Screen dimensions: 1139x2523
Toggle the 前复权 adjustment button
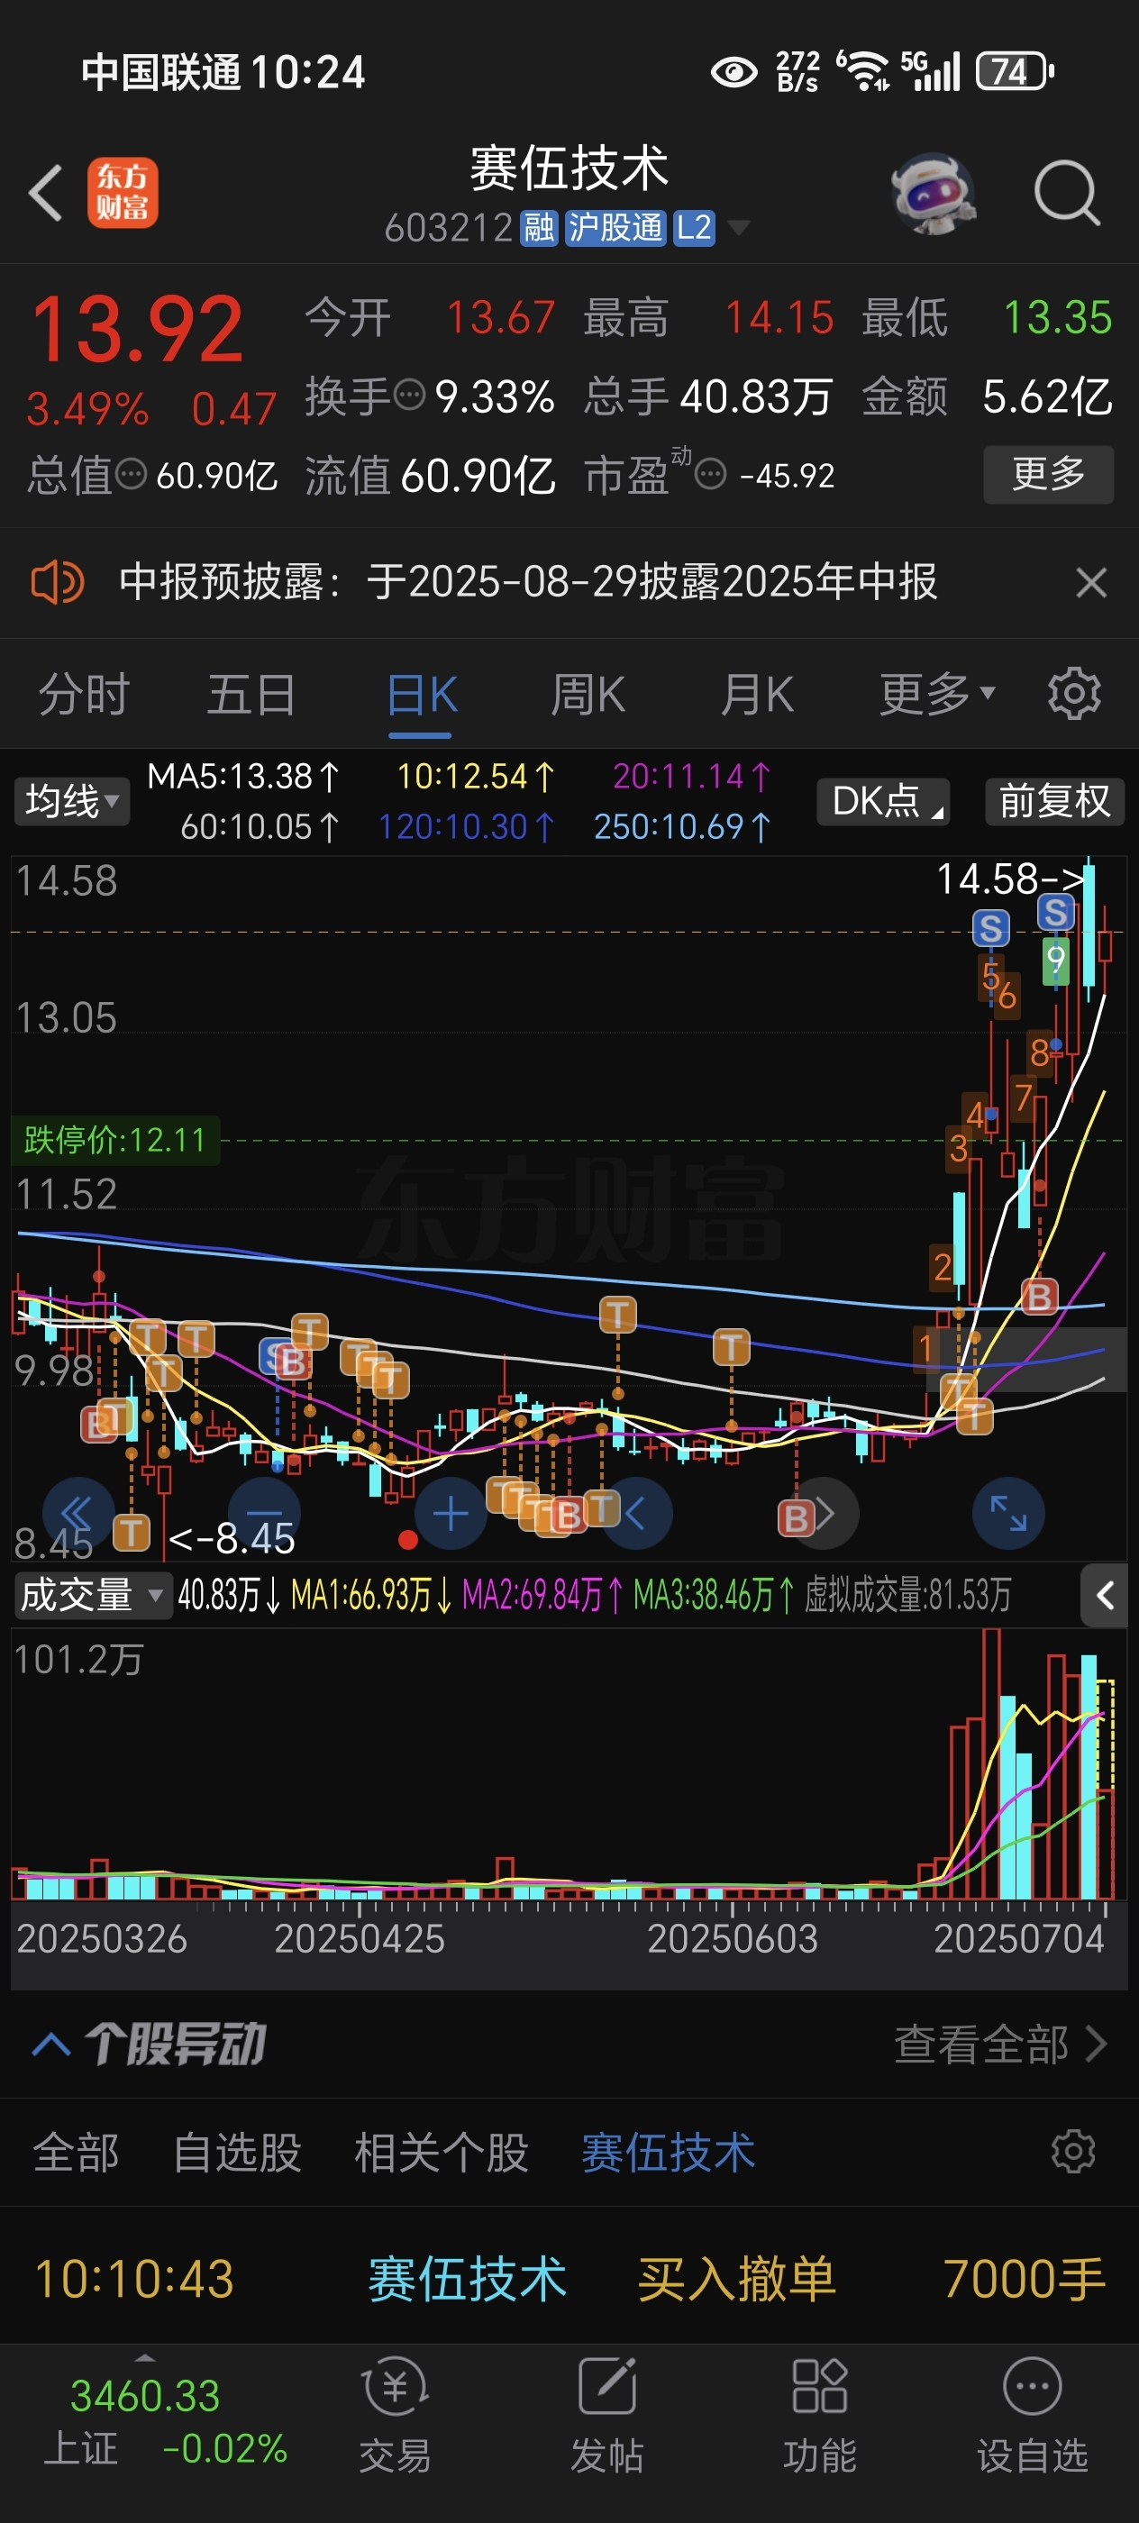point(1055,801)
